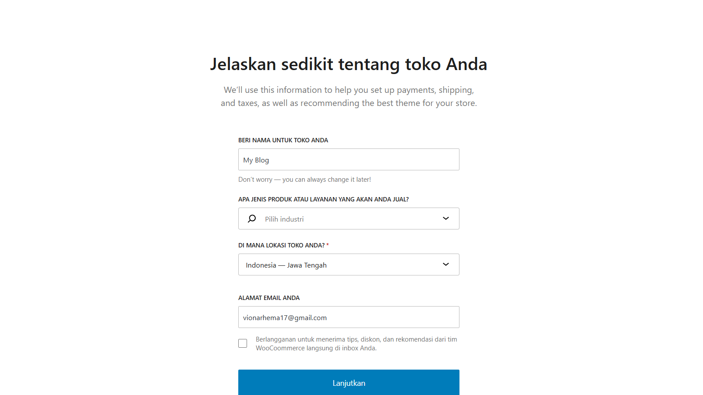This screenshot has width=703, height=395.
Task: Click the "My Blog" text value
Action: pos(256,160)
